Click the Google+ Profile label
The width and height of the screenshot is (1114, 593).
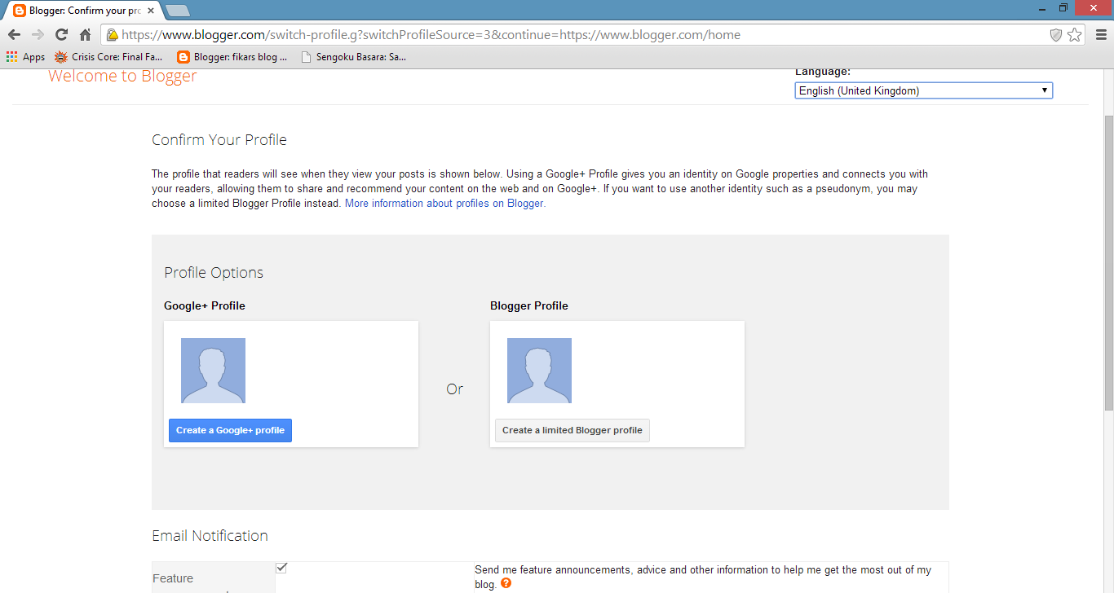[x=205, y=305]
